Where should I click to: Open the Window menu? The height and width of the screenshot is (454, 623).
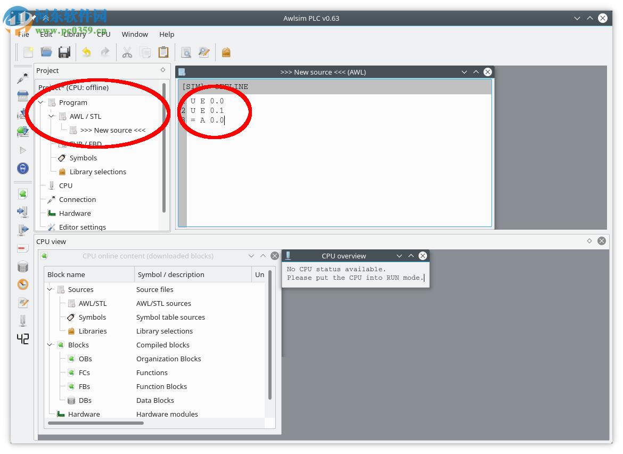[135, 34]
